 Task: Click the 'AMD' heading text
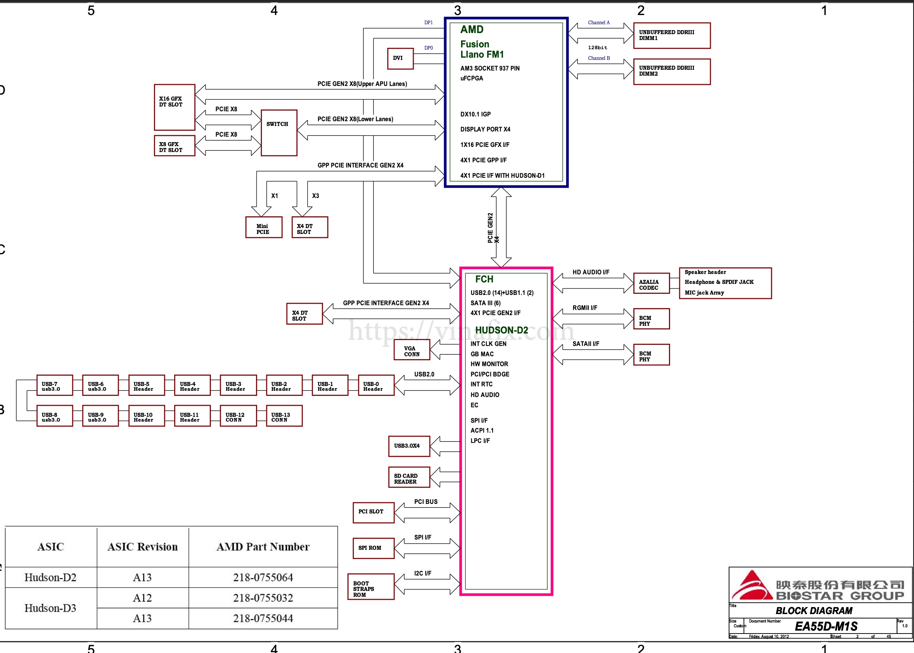472,29
